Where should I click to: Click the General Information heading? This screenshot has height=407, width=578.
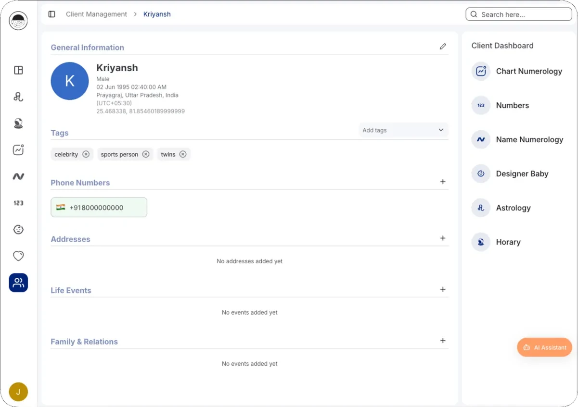coord(88,47)
